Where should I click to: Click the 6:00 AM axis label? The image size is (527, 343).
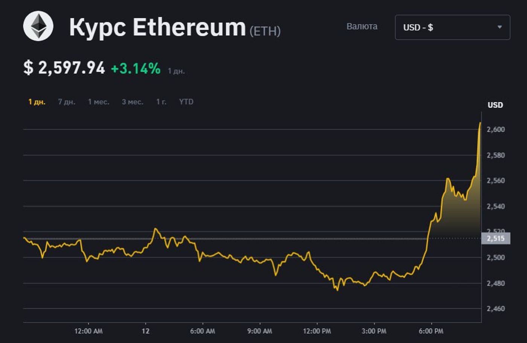(203, 331)
